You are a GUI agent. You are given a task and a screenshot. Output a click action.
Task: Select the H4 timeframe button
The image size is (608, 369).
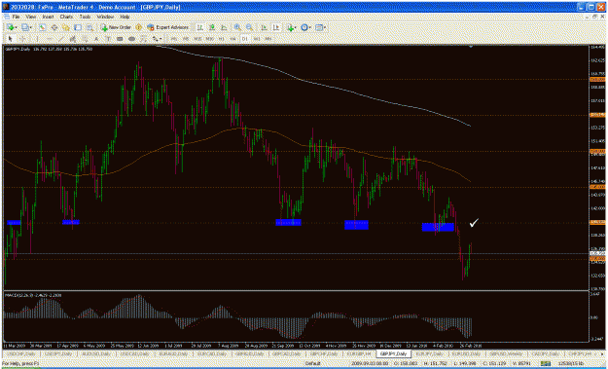click(233, 38)
